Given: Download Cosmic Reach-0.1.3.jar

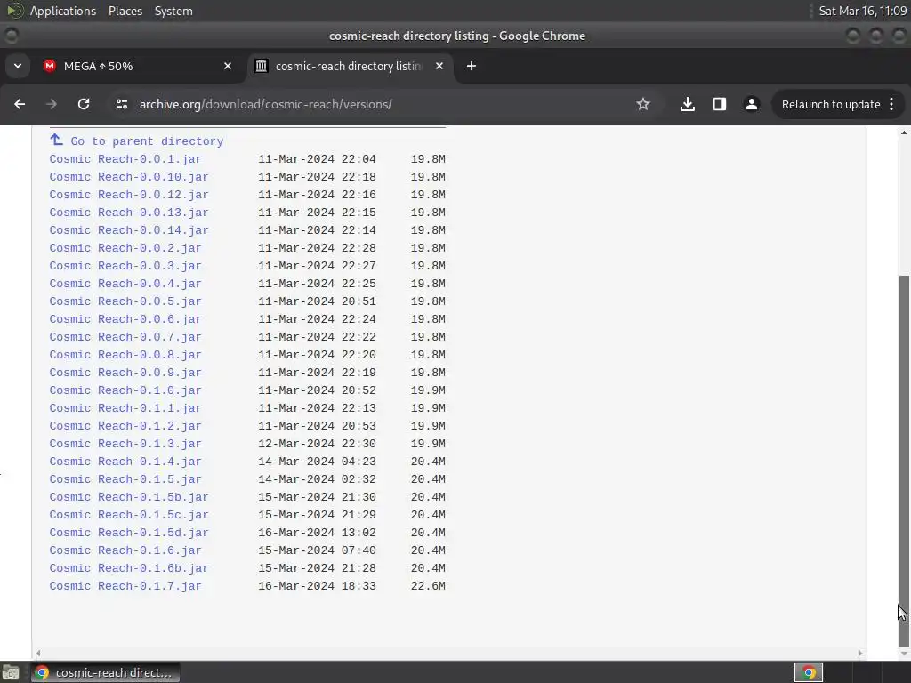Looking at the screenshot, I should tap(125, 444).
